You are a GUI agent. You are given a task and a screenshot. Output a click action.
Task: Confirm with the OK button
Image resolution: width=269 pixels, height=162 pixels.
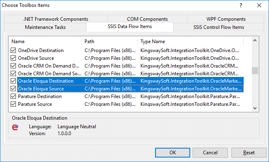pos(173,153)
